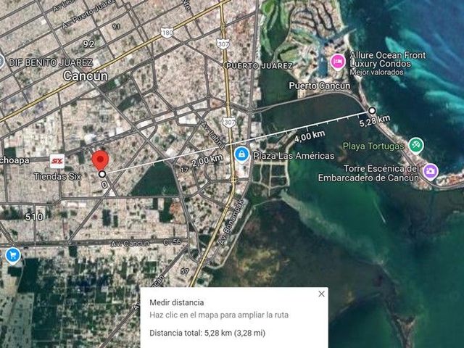The image size is (464, 348).
Task: Click the Plaza Las Américas label
Action: click(x=294, y=156)
